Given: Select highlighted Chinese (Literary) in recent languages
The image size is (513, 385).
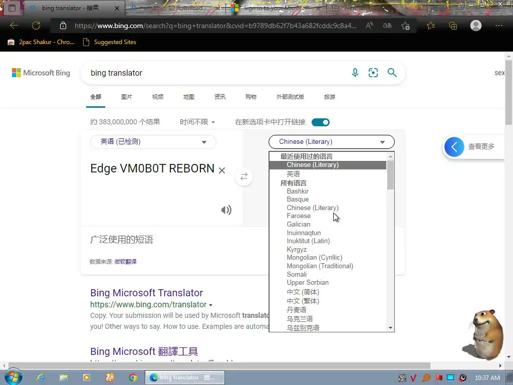Looking at the screenshot, I should coord(328,165).
